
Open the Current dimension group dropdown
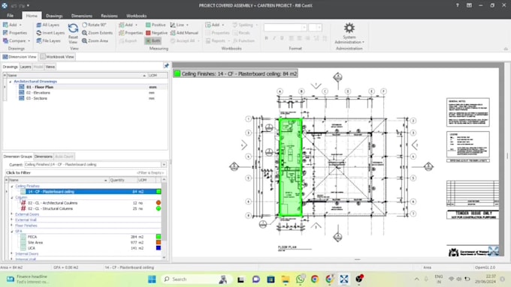(164, 165)
